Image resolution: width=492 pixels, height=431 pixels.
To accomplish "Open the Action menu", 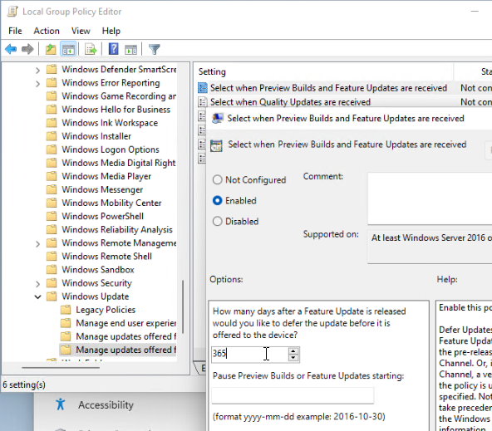I will pos(47,31).
